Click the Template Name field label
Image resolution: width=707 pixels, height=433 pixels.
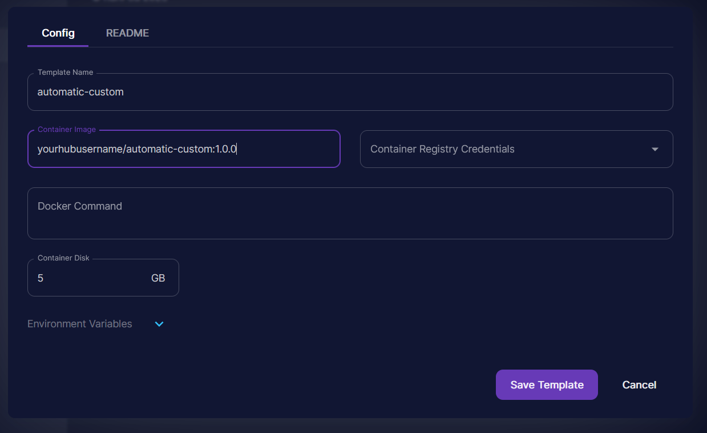pos(65,73)
